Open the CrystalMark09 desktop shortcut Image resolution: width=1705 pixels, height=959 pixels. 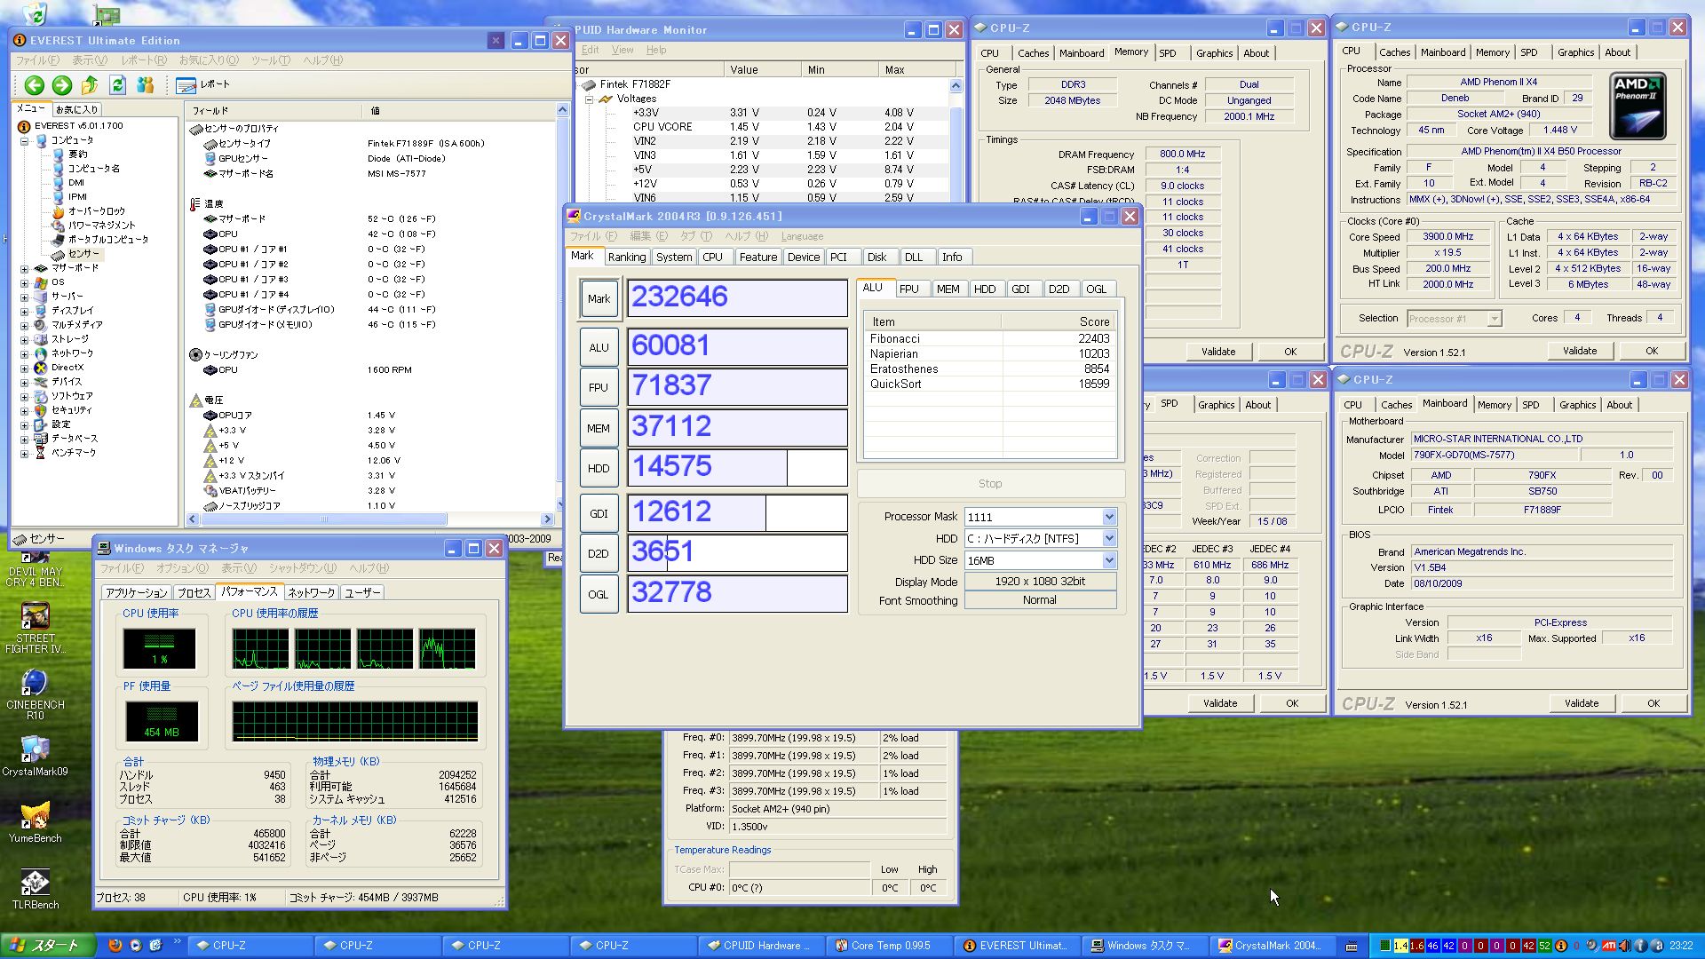pos(35,750)
